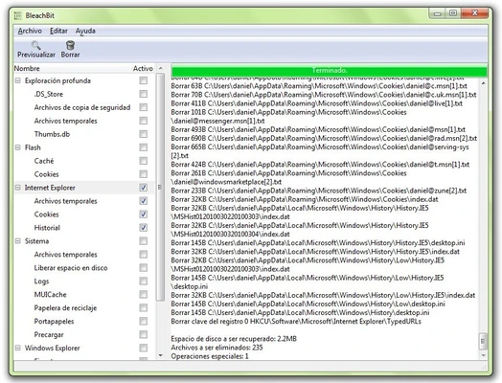Enable the Exploración profunda checkbox
Screen dimensions: 502x383
(x=144, y=80)
